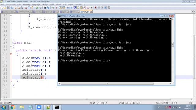Open Find with the binoculars icon
196x110 pixels.
click(45, 8)
